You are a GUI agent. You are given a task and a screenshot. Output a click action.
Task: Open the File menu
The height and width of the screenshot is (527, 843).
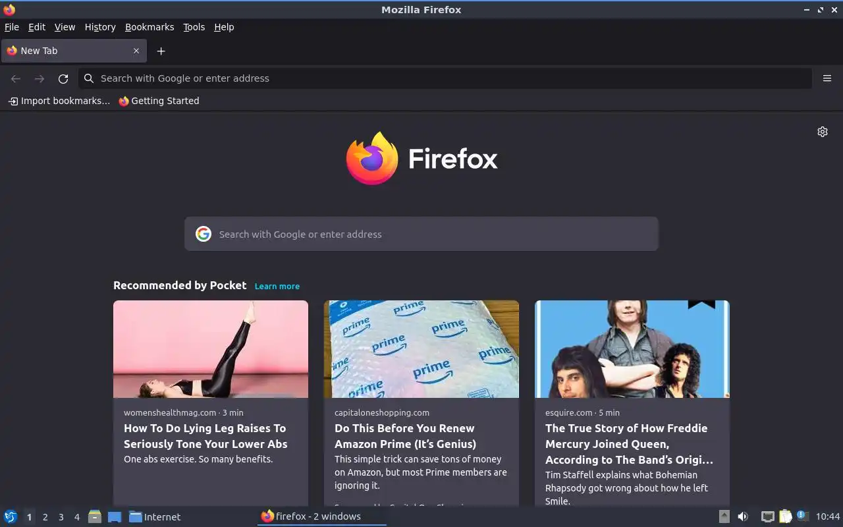12,27
